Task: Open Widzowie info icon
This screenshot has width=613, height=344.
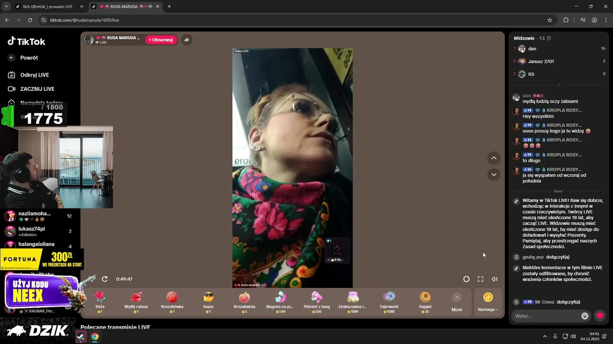Action: click(x=549, y=38)
